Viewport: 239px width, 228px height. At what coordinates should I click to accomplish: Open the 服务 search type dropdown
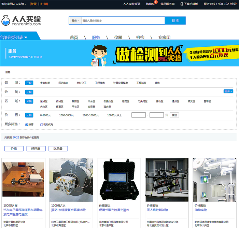75,21
